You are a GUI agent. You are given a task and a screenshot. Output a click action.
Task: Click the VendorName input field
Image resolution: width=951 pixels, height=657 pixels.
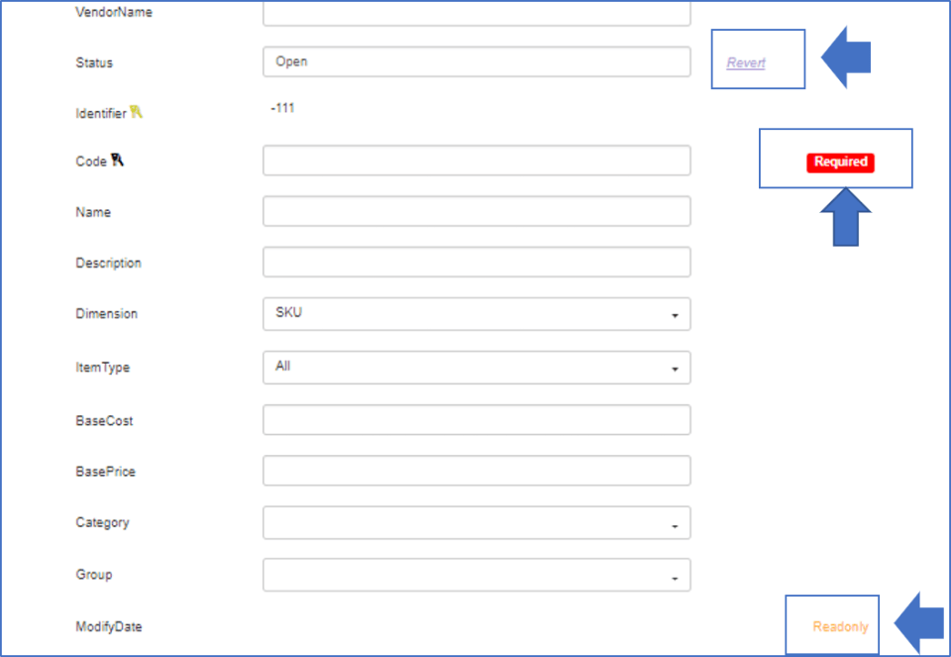476,13
